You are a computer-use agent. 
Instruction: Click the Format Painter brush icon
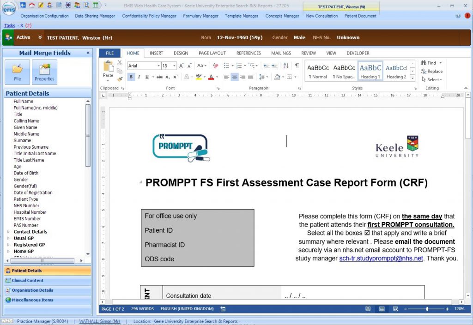pos(120,79)
